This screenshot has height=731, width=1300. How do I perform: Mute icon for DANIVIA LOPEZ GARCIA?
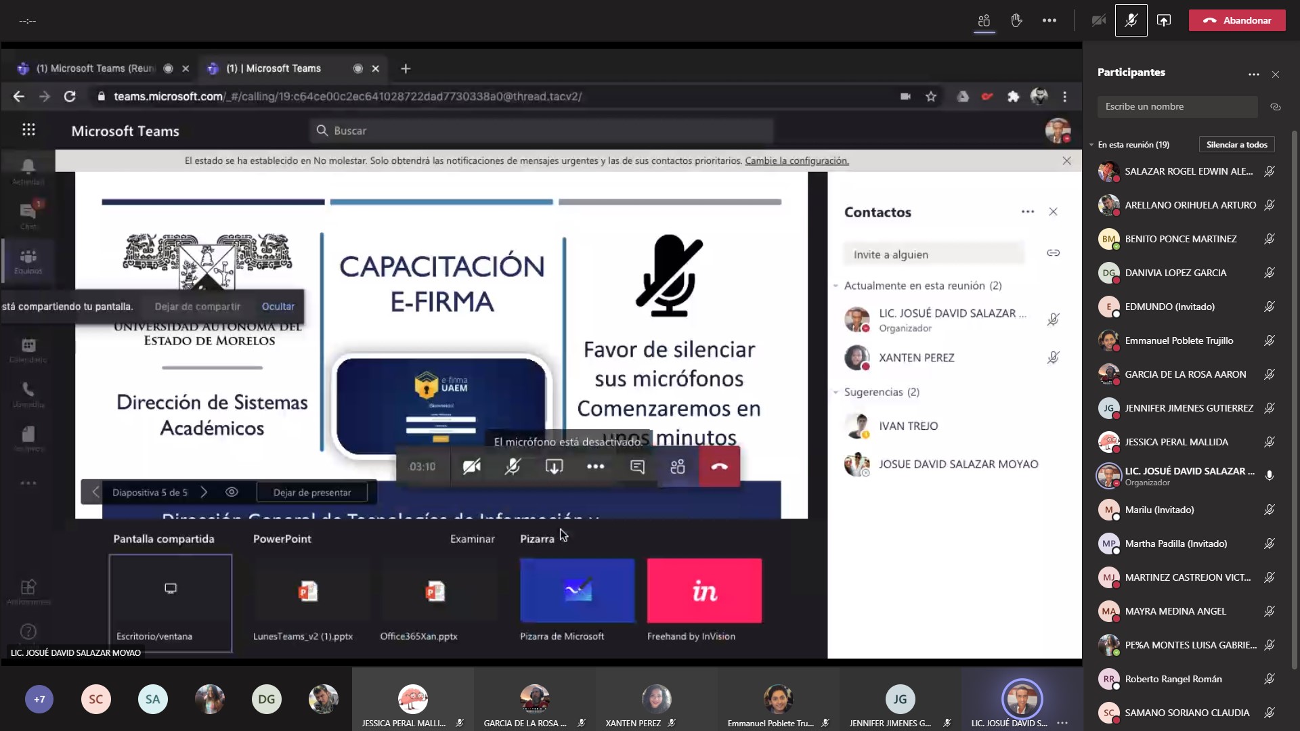coord(1270,273)
